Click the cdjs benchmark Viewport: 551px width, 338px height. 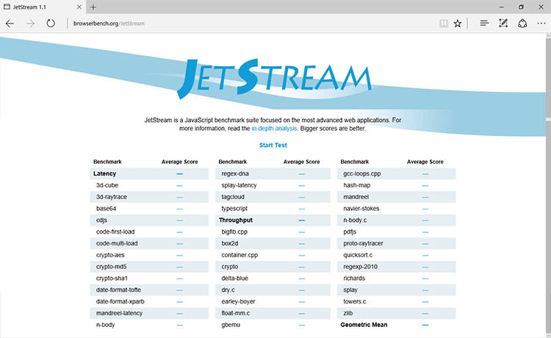click(101, 220)
